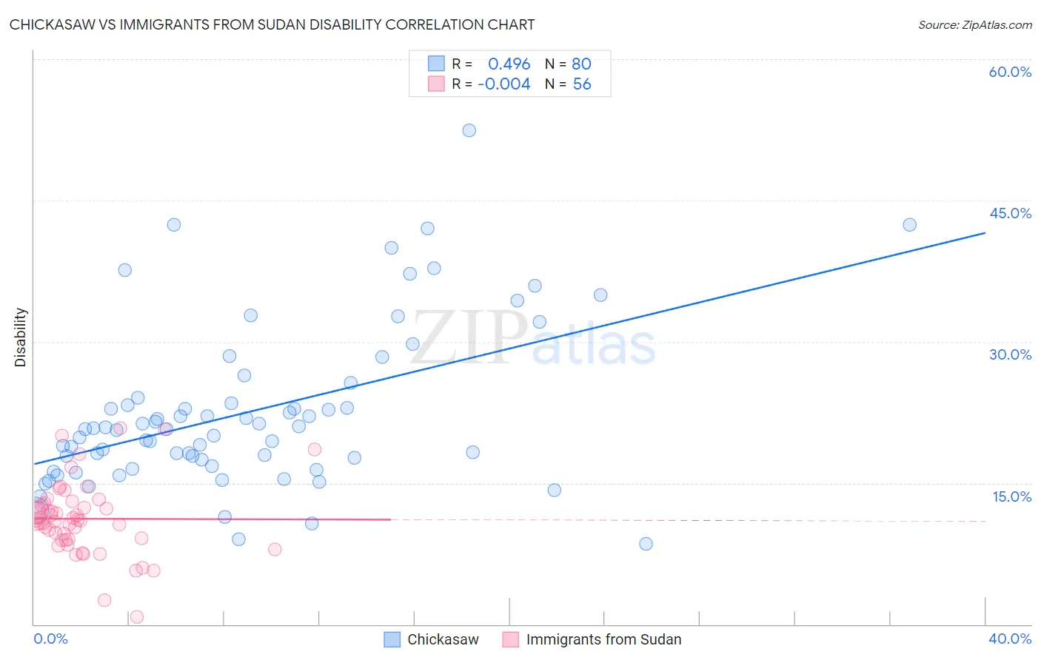Click the 40.0% x-axis label
Screen dimensions: 1041x660
coord(1010,639)
